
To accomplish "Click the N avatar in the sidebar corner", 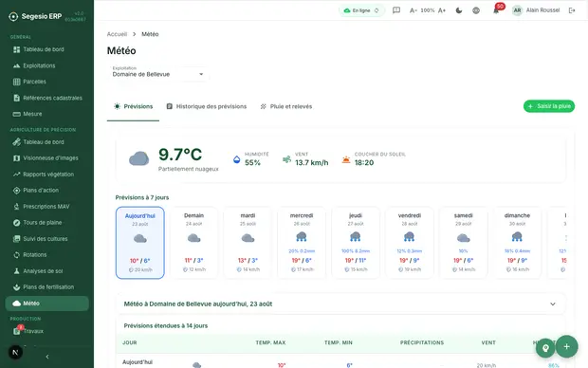I will pos(15,352).
